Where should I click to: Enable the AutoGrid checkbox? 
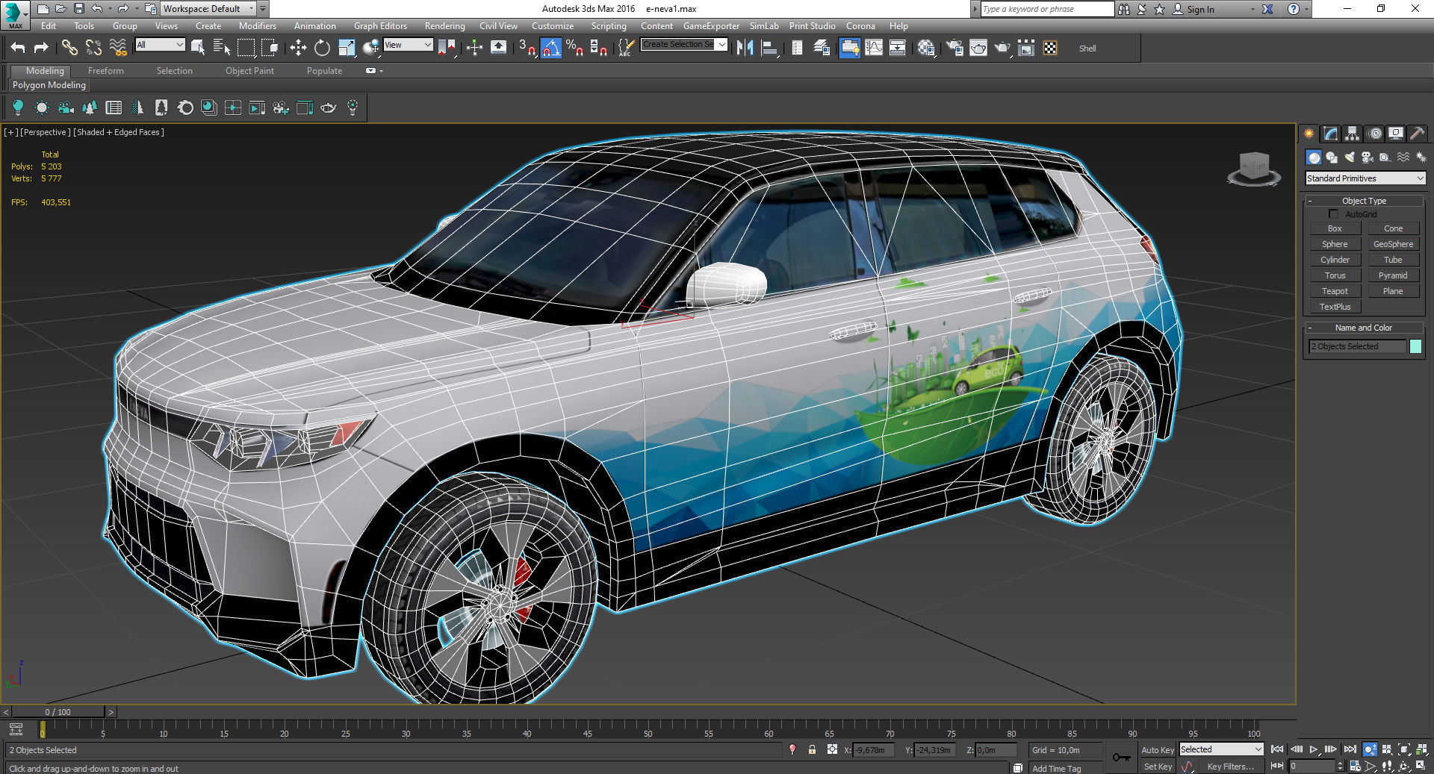click(x=1334, y=214)
